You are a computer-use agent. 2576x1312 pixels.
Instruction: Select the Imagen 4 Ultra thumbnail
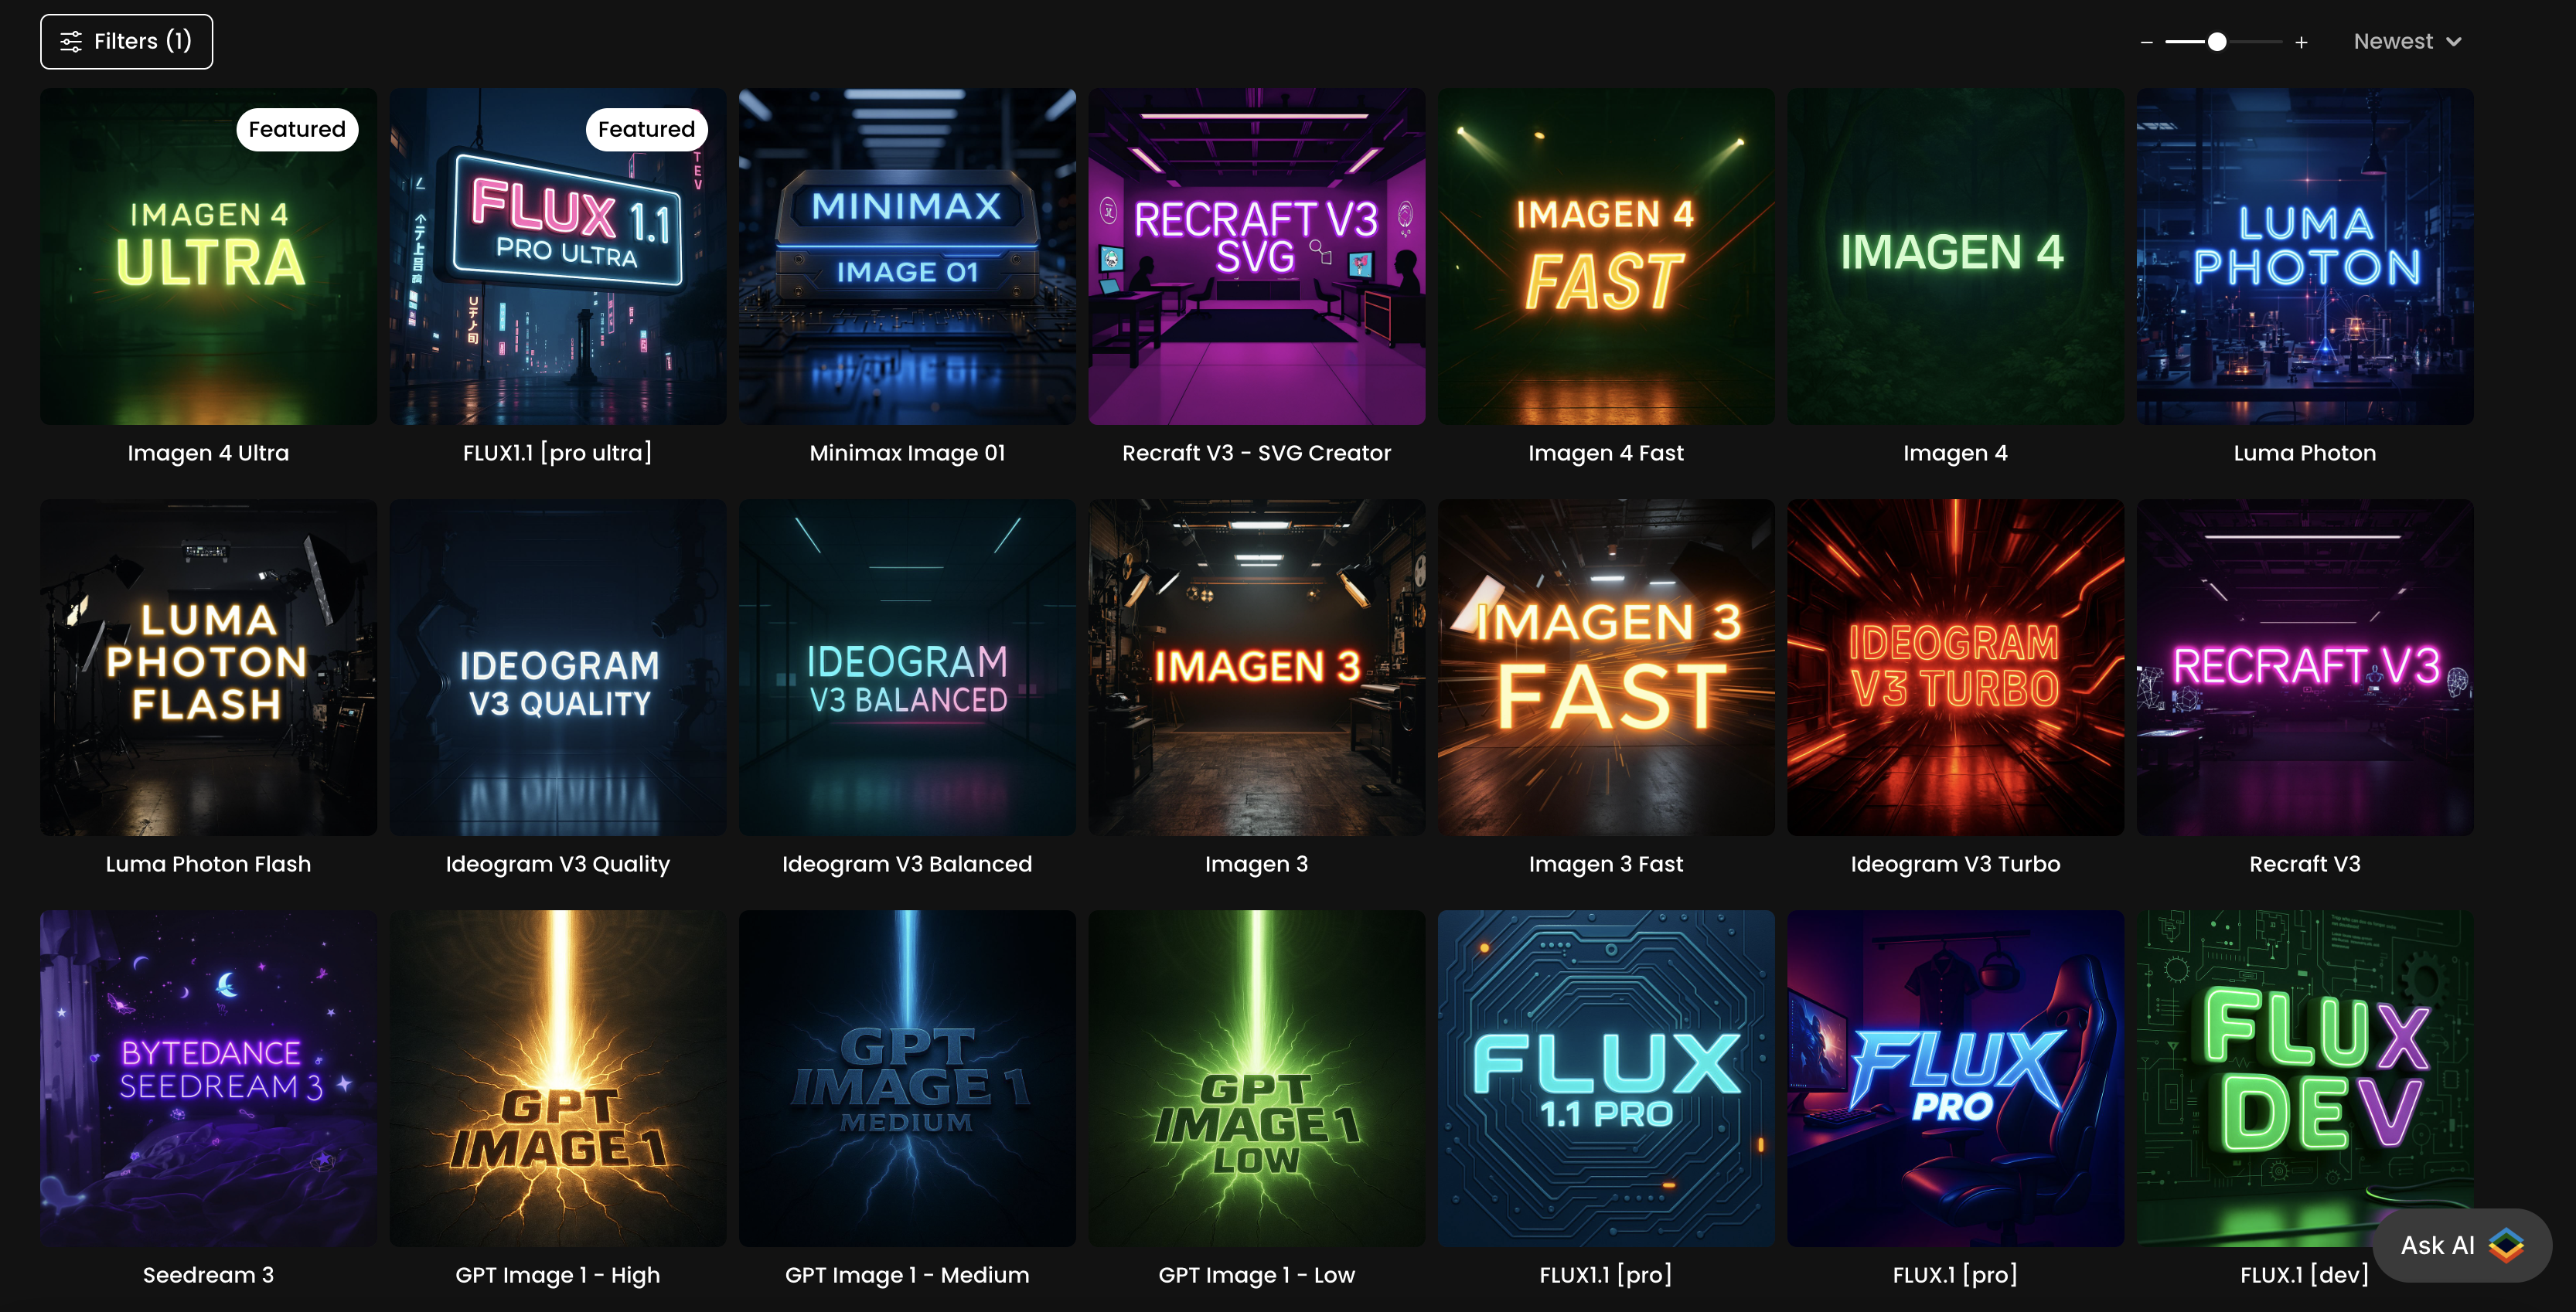208,256
